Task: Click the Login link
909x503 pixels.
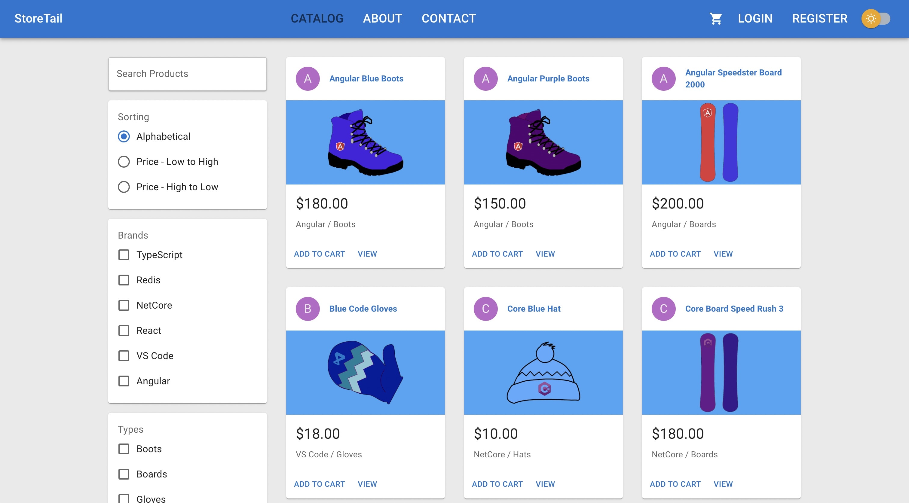Action: (x=755, y=18)
